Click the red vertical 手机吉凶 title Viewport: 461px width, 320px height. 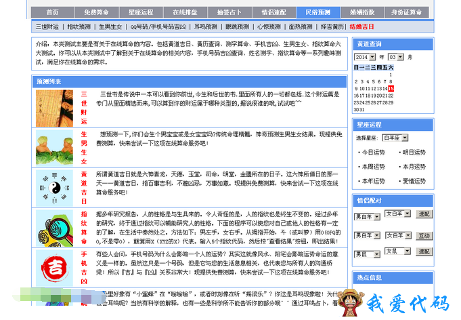tap(84, 268)
